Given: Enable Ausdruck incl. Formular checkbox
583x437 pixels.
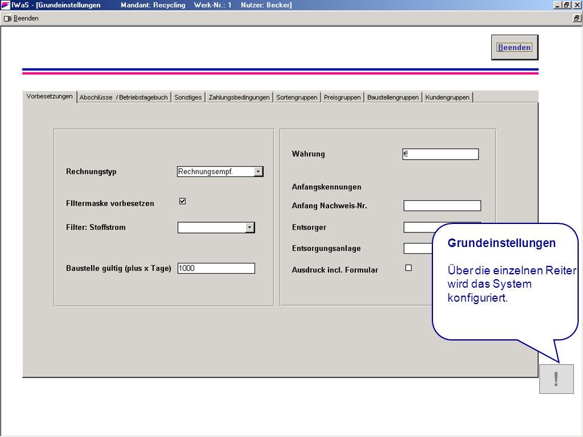Looking at the screenshot, I should coord(408,268).
